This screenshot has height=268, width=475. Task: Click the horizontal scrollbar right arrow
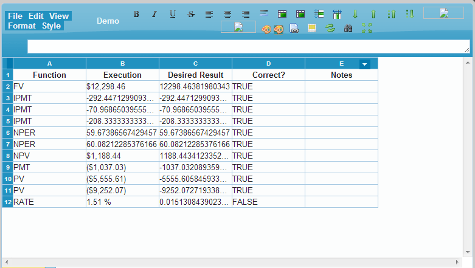[457, 262]
